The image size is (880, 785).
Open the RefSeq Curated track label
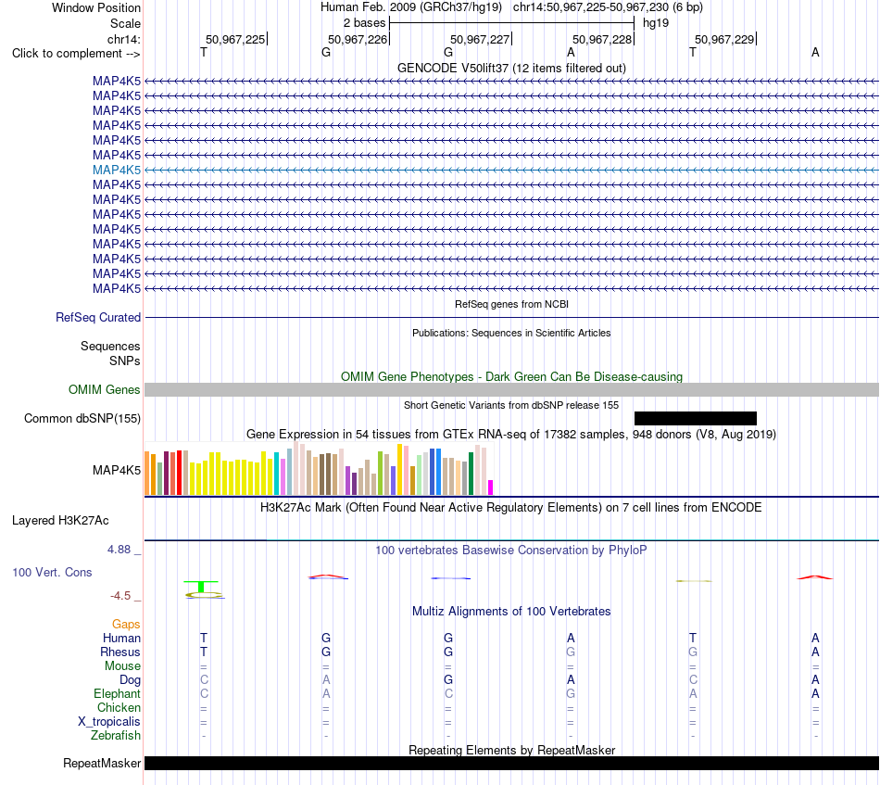98,317
